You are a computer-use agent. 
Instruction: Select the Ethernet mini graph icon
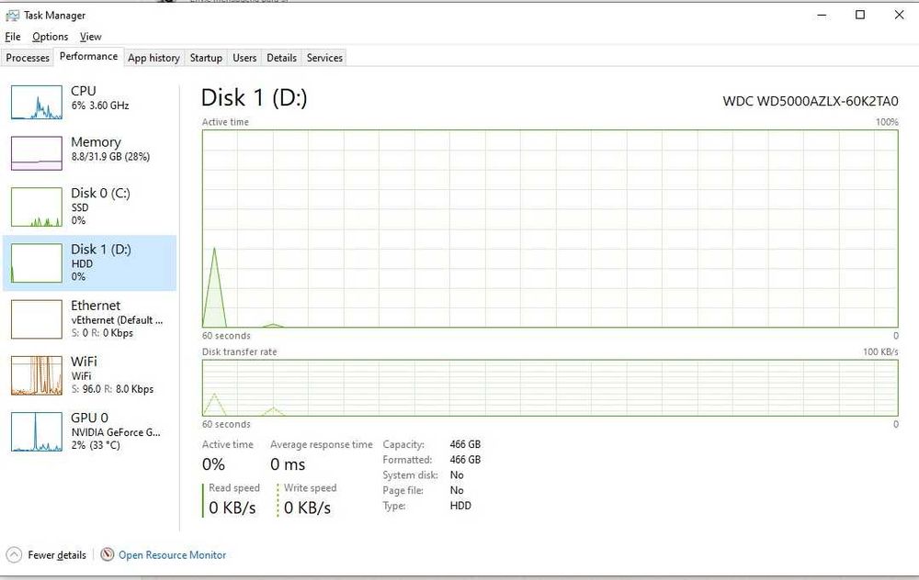pyautogui.click(x=37, y=319)
